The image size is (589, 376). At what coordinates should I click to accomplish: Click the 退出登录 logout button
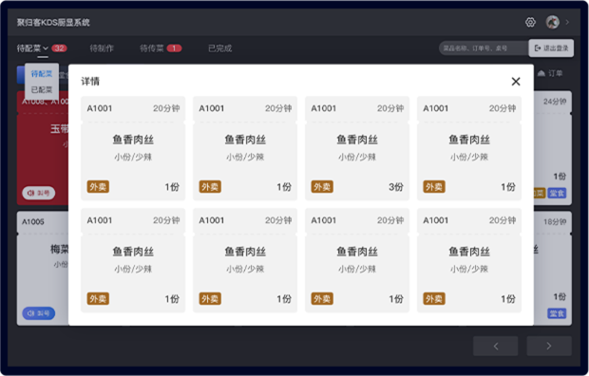(551, 48)
